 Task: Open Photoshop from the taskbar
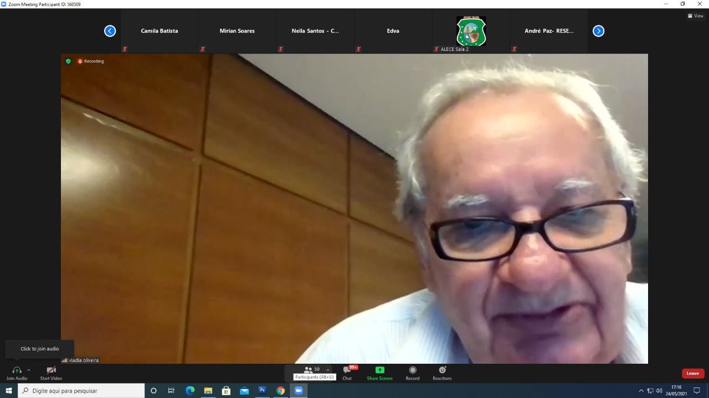(263, 390)
